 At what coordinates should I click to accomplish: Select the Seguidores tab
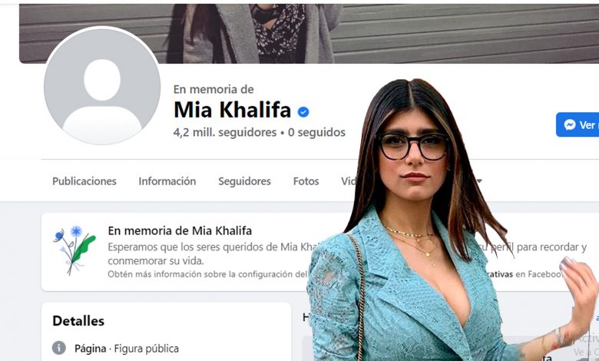(244, 181)
